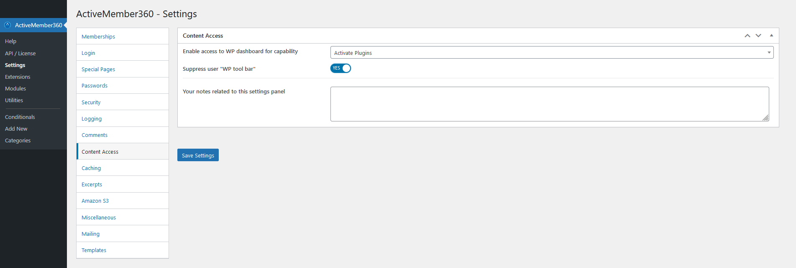This screenshot has width=796, height=268.
Task: Click the textarea resize grip handle
Action: [765, 118]
